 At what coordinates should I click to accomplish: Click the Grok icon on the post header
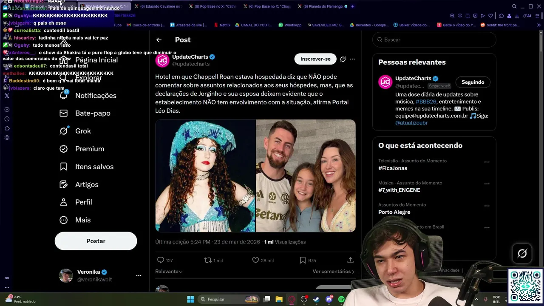(x=343, y=59)
